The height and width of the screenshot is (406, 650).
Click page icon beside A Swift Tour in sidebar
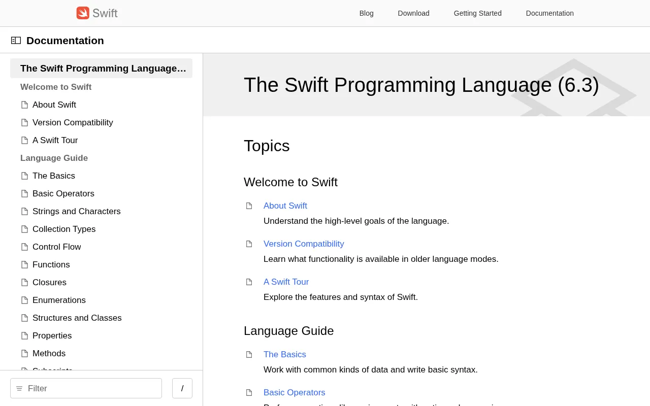point(24,141)
